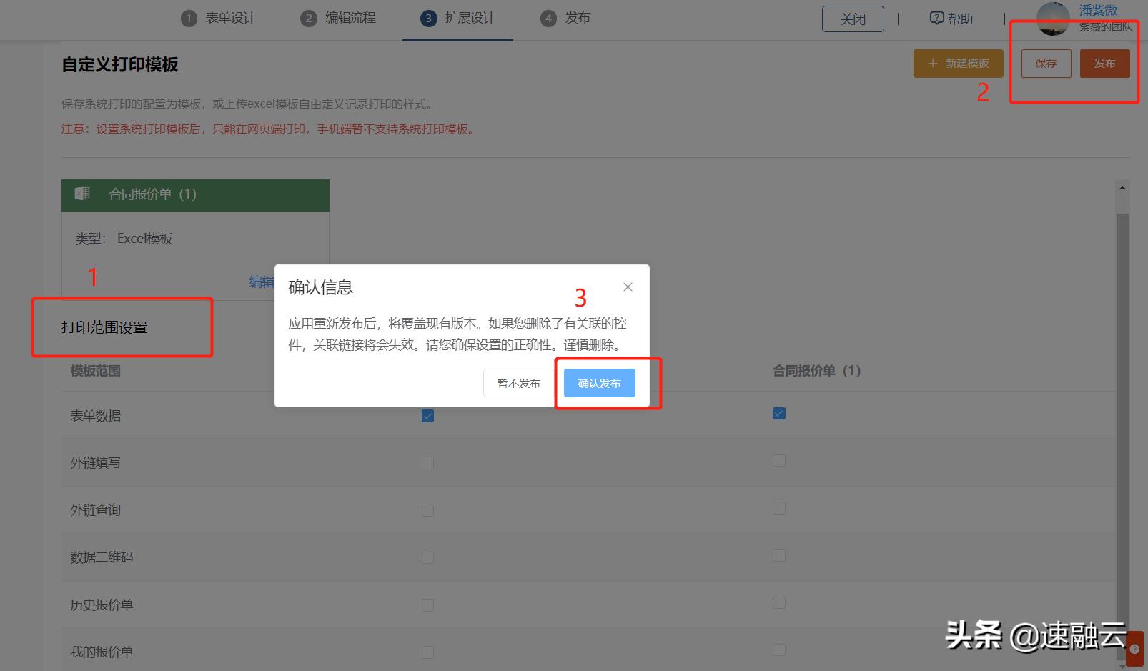Open the 编辑 link on the template card
1148x671 pixels.
pyautogui.click(x=262, y=282)
